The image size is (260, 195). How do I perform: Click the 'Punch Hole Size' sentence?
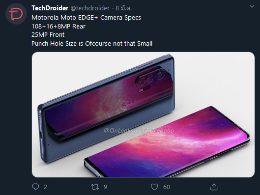[x=92, y=44]
